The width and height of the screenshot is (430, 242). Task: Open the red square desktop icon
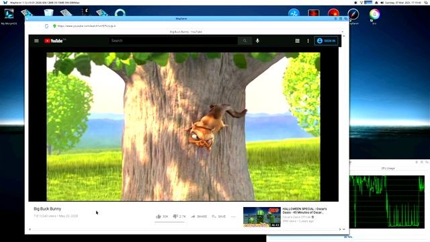click(x=314, y=13)
